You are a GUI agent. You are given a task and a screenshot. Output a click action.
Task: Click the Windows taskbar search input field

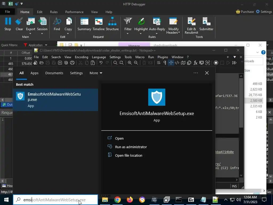point(55,200)
